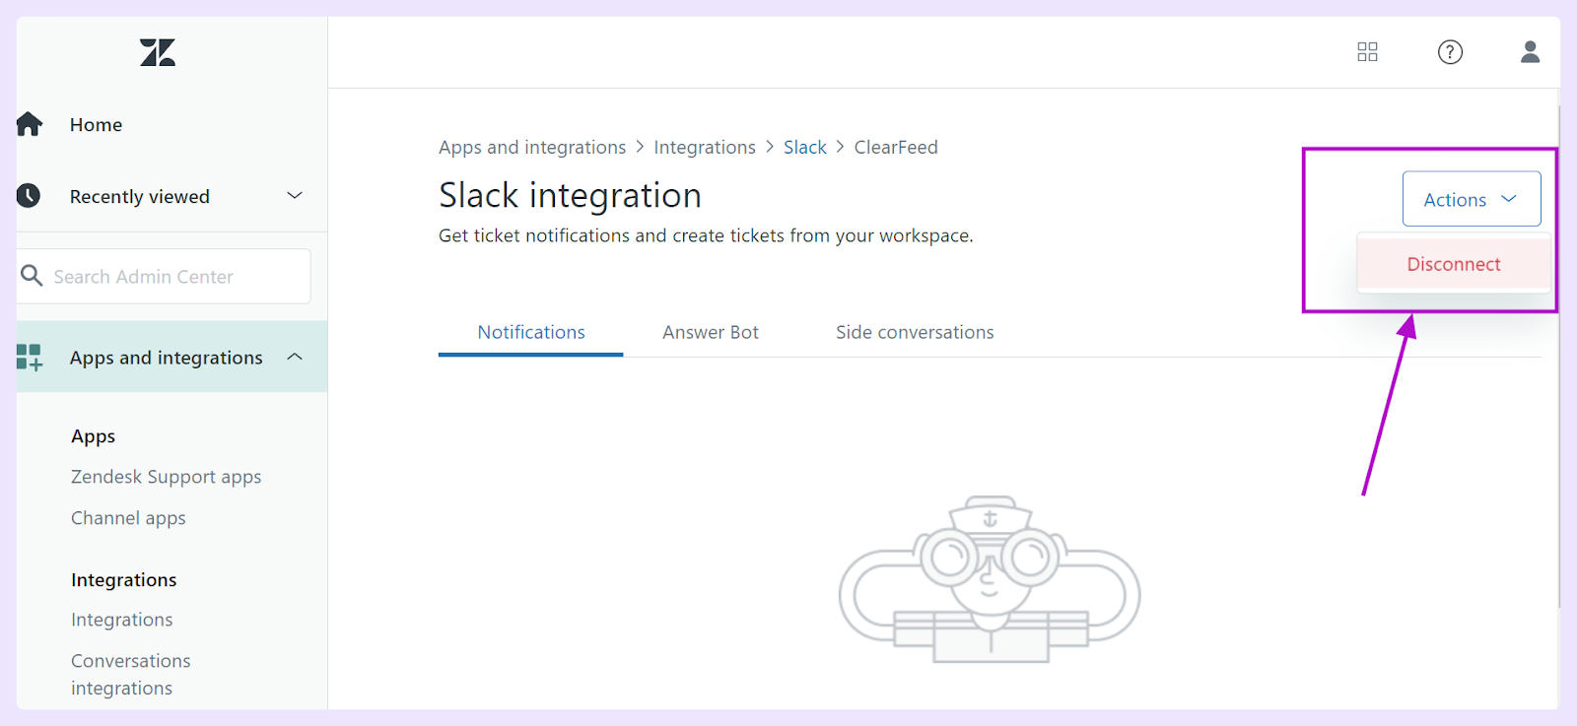
Task: Click the search magnifier icon
Action: (32, 276)
